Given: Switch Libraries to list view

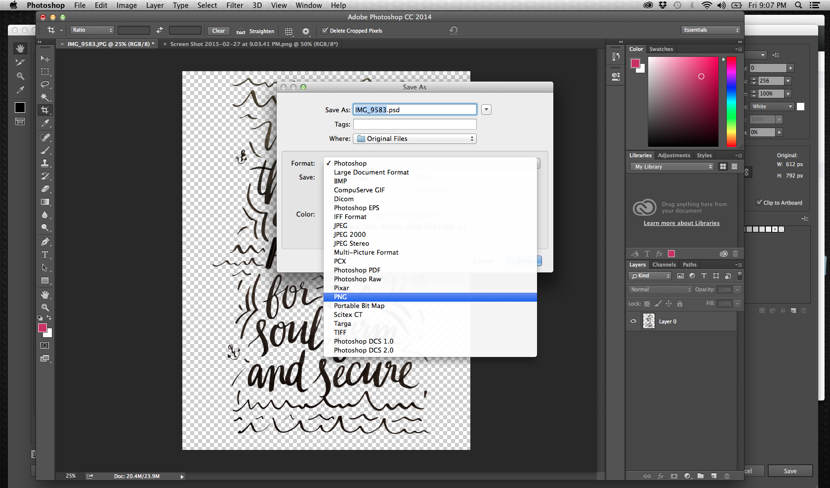Looking at the screenshot, I should coord(734,167).
